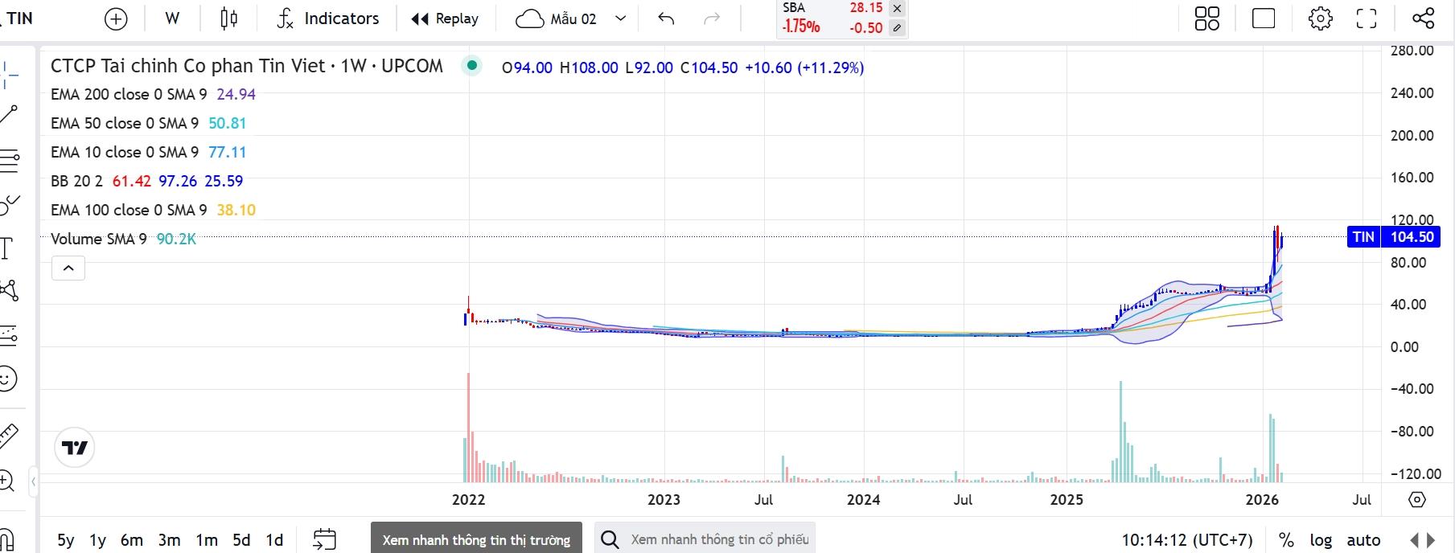The width and height of the screenshot is (1455, 553).
Task: Open the W interval dropdown
Action: [172, 19]
